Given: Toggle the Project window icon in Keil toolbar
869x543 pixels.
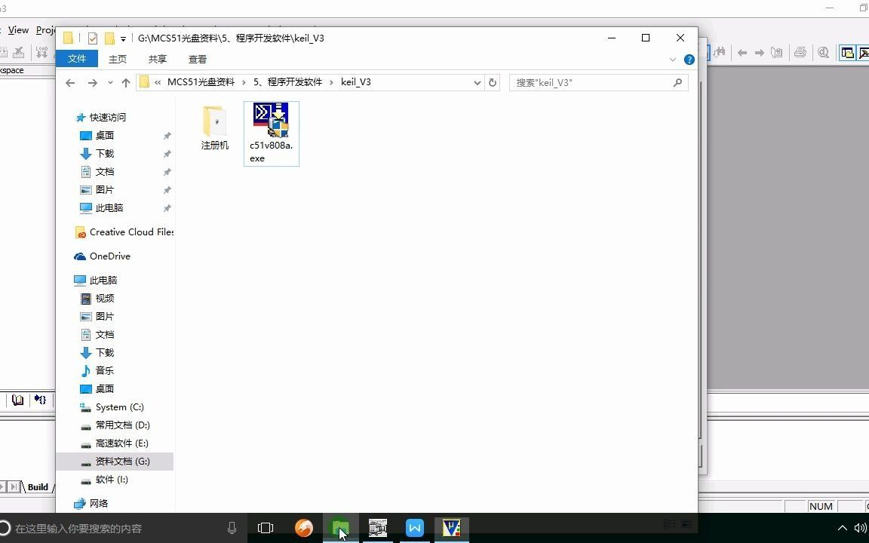Looking at the screenshot, I should [846, 53].
